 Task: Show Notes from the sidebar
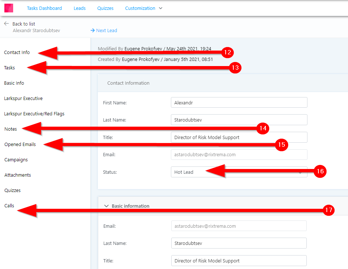point(11,129)
